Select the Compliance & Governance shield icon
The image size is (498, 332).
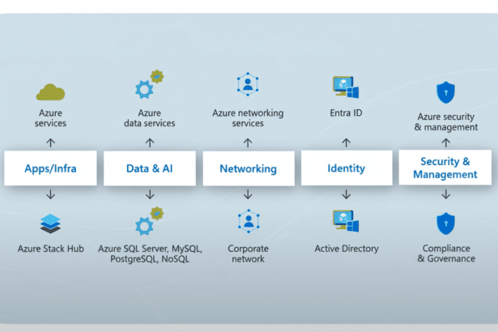click(445, 223)
